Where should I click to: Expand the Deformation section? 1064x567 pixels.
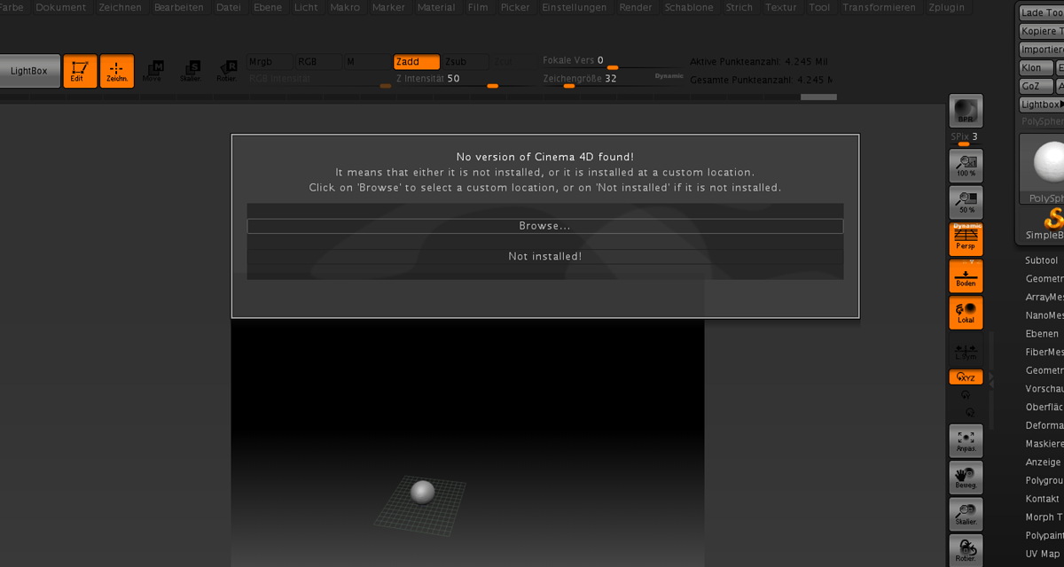click(x=1044, y=426)
